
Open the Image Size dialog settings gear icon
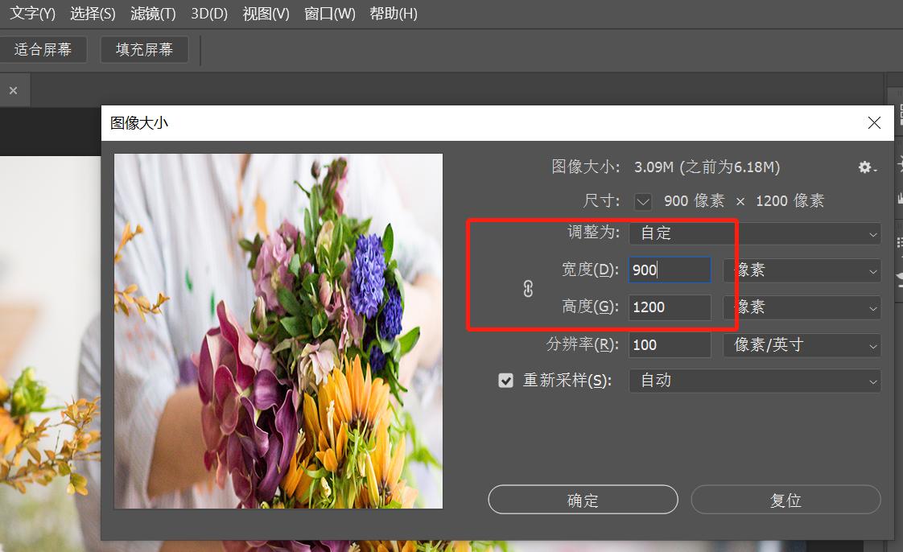(x=866, y=167)
